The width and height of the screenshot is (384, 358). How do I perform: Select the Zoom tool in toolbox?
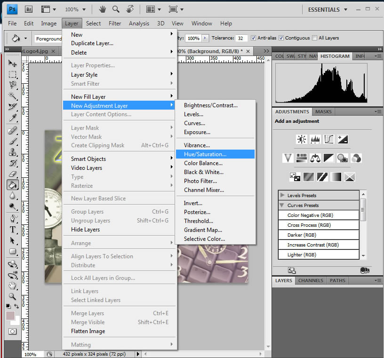click(12, 296)
